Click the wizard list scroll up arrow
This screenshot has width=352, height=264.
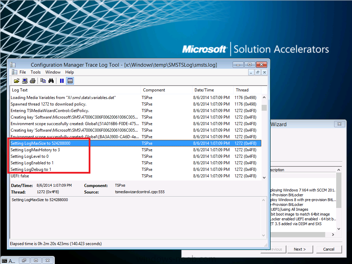339,170
